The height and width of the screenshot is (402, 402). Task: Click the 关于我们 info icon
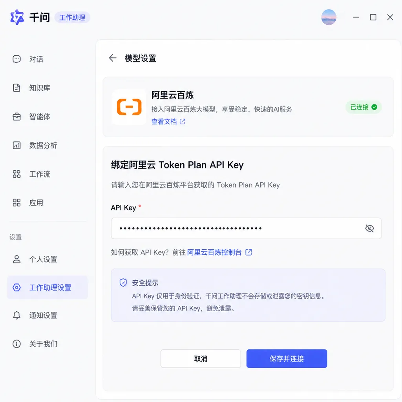(16, 344)
